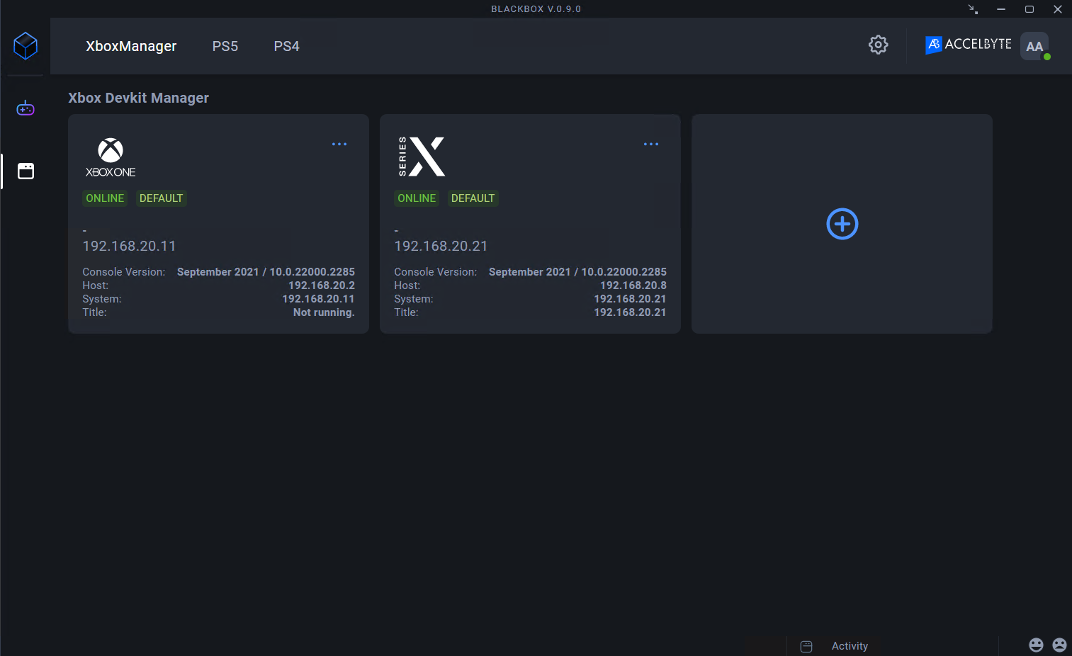Click the Xbox One logo

(111, 157)
